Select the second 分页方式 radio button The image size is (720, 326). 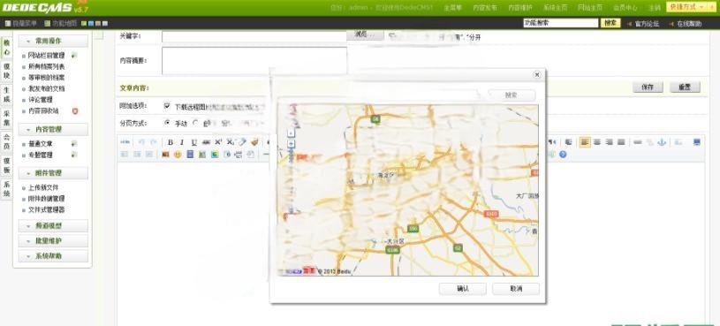pos(195,123)
